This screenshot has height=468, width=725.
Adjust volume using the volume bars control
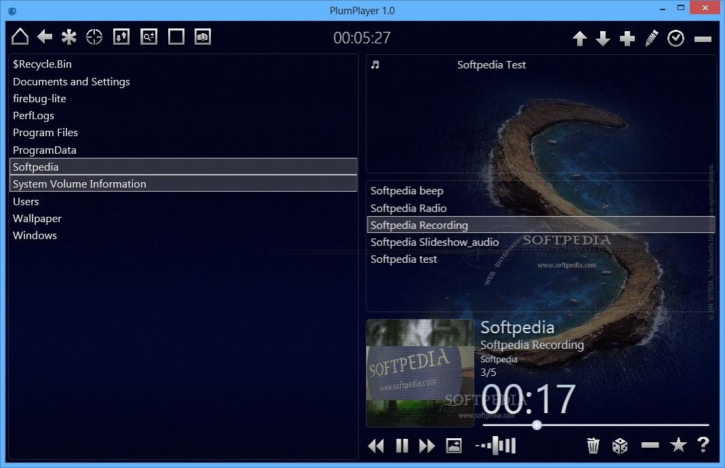(495, 446)
